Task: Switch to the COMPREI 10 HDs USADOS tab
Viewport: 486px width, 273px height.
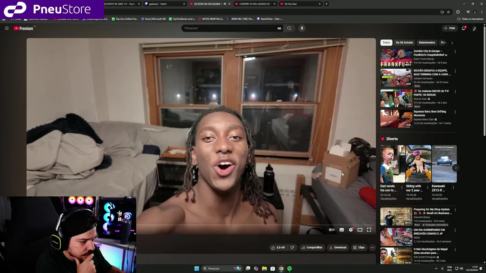Action: tap(255, 4)
